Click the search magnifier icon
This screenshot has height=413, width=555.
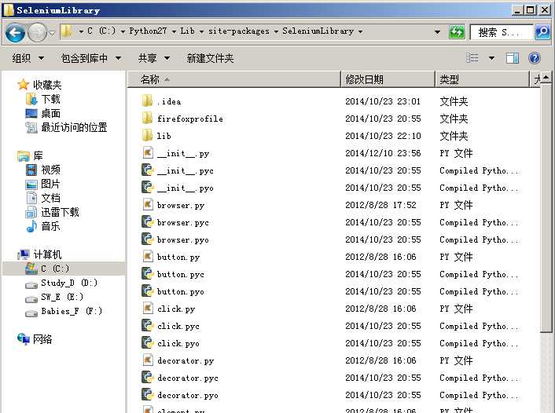tap(542, 32)
